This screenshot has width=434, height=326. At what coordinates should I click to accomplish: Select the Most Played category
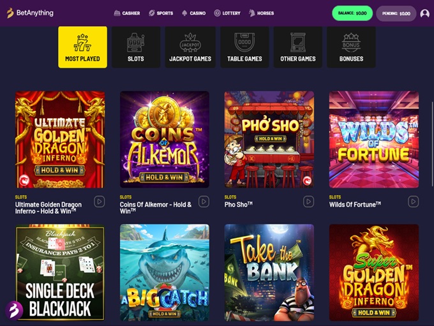point(82,47)
